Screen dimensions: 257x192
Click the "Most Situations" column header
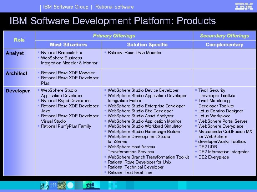[68, 44]
